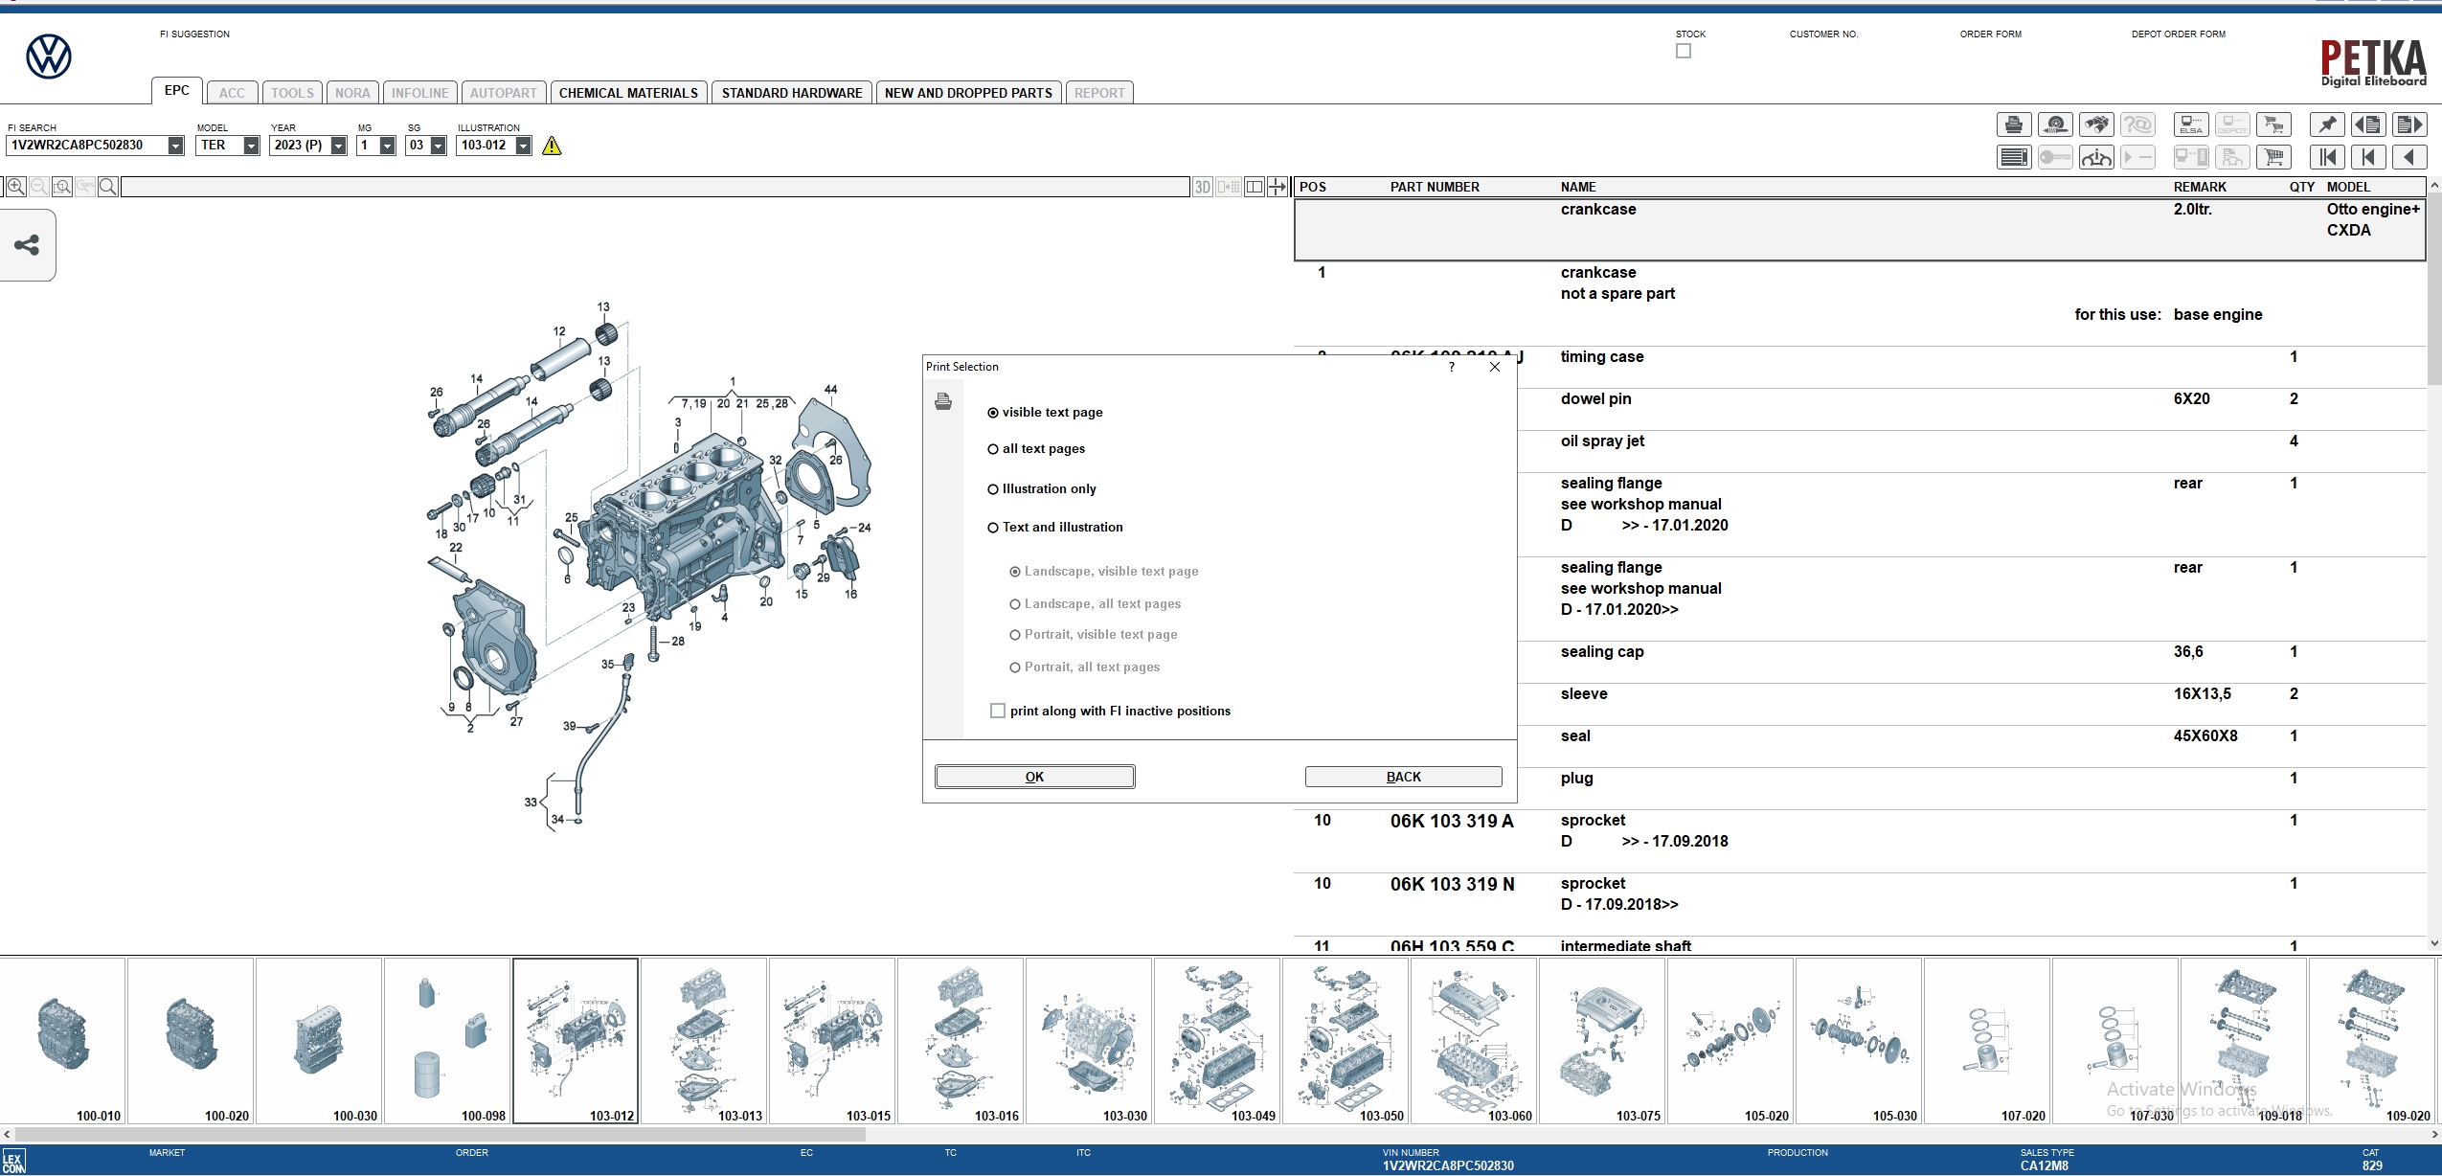Click the printer icon in the top toolbar
The image size is (2442, 1176).
point(2014,124)
